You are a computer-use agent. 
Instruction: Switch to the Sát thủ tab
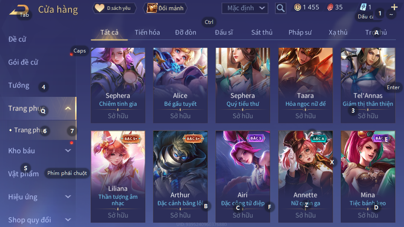pyautogui.click(x=262, y=32)
